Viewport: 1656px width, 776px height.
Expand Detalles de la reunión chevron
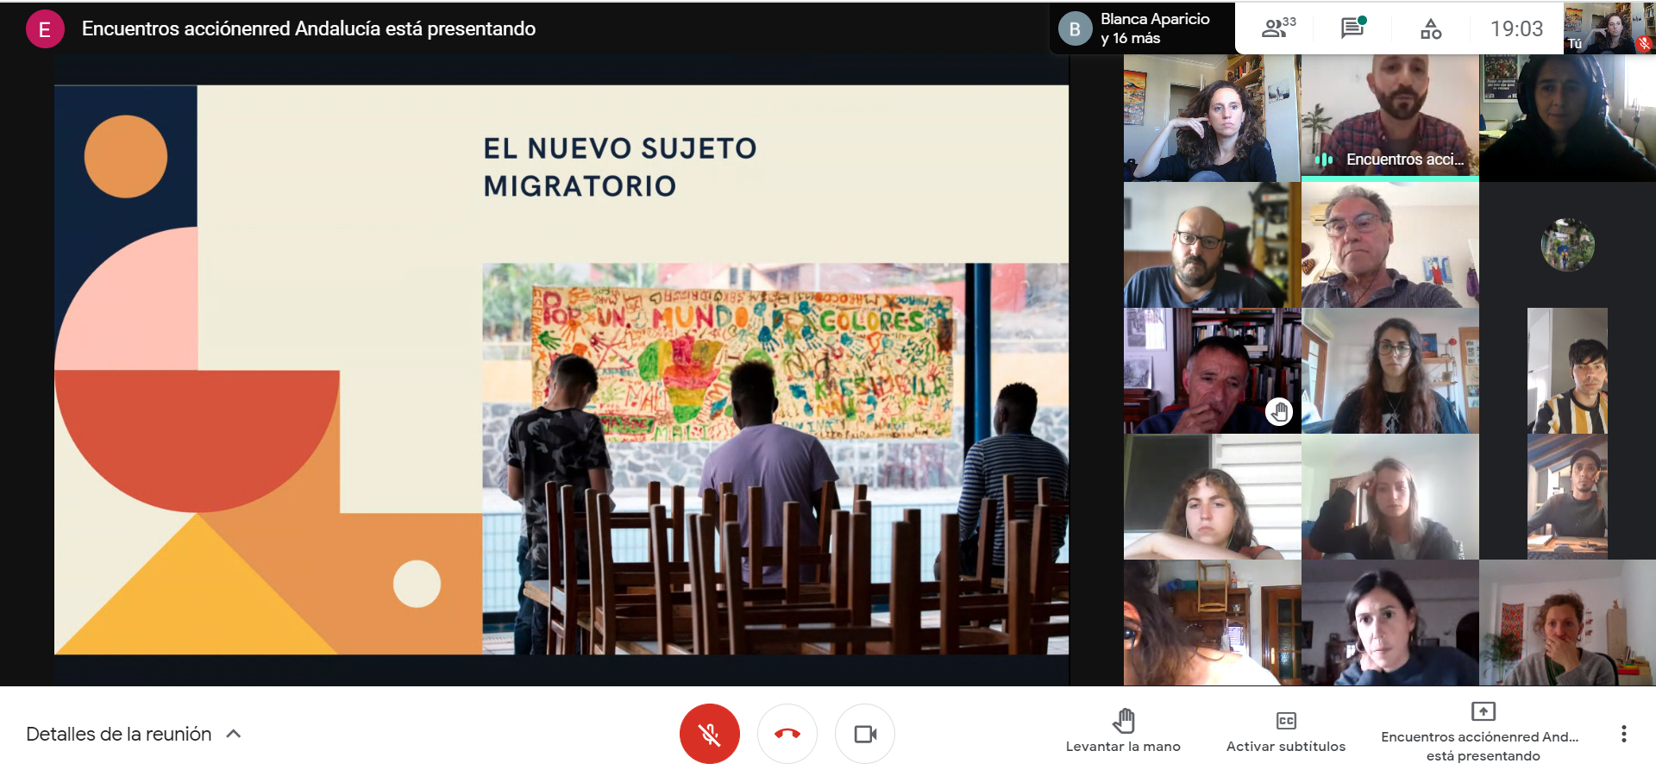pyautogui.click(x=234, y=734)
